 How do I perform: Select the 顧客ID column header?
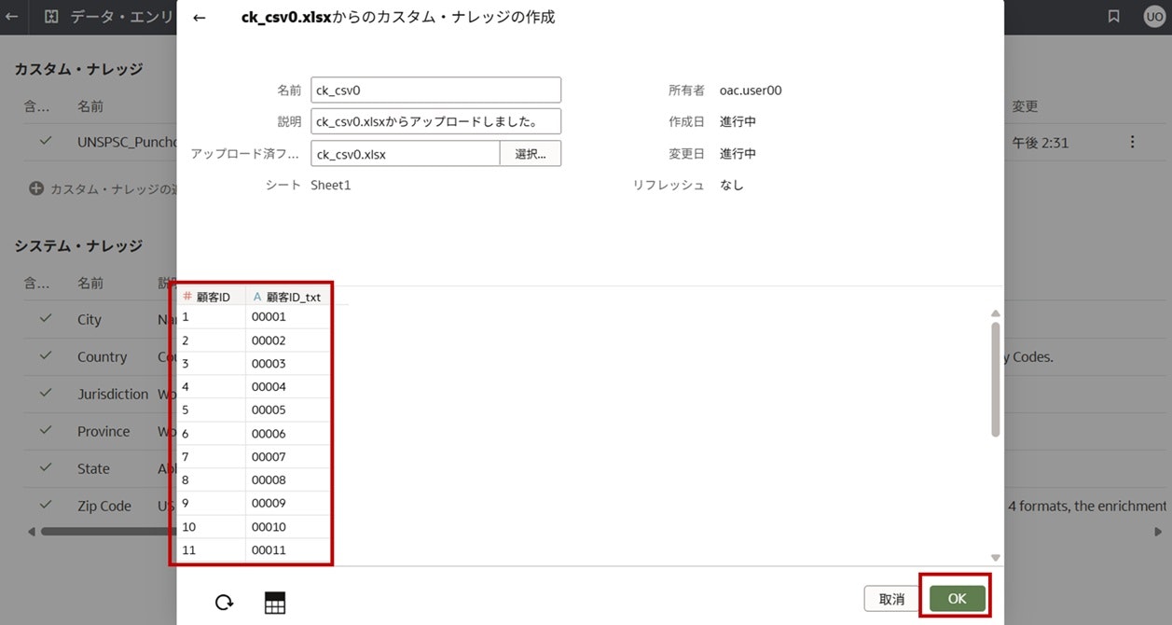(x=212, y=297)
